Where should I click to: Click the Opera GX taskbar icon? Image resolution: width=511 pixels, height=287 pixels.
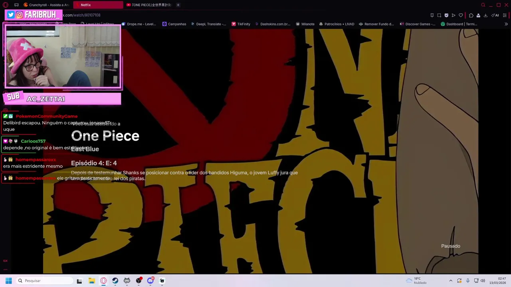tap(103, 281)
